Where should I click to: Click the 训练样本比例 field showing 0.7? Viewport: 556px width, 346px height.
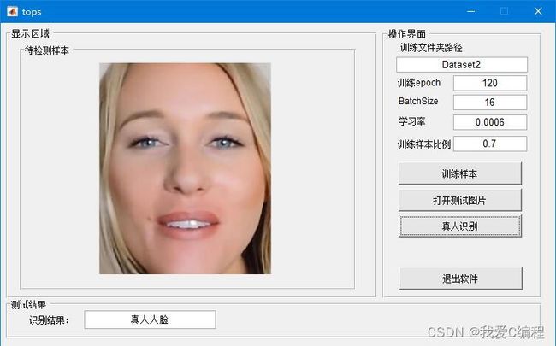coord(489,144)
